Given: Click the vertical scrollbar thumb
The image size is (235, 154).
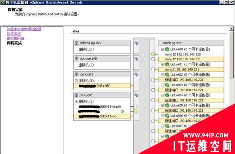Looking at the screenshot, I should coord(232,54).
